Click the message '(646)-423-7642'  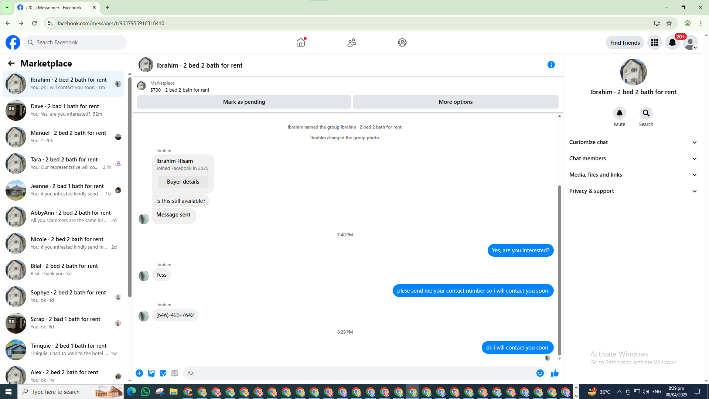point(175,315)
